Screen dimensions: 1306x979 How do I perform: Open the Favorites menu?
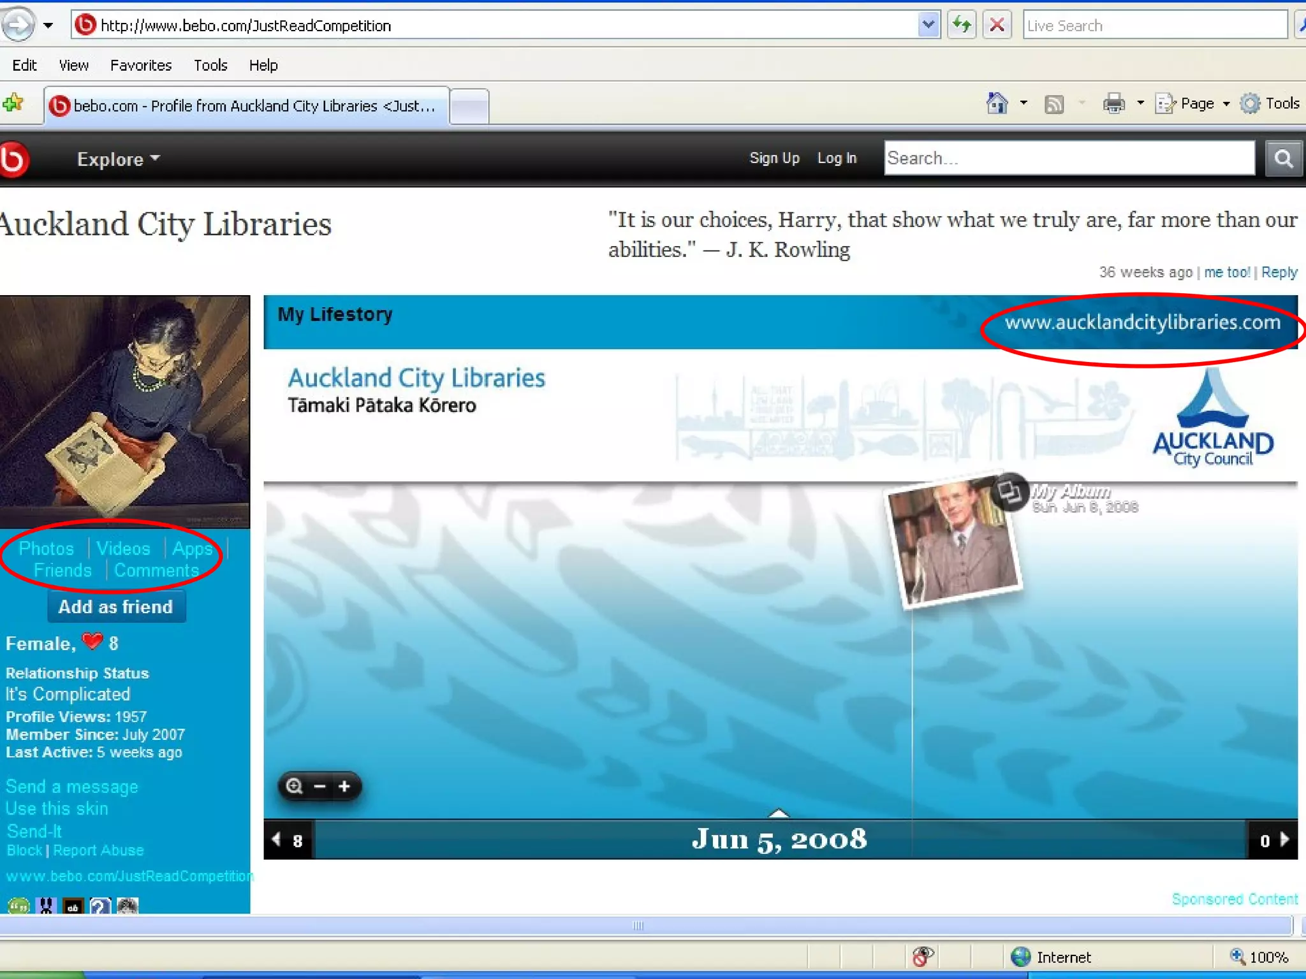click(x=140, y=65)
